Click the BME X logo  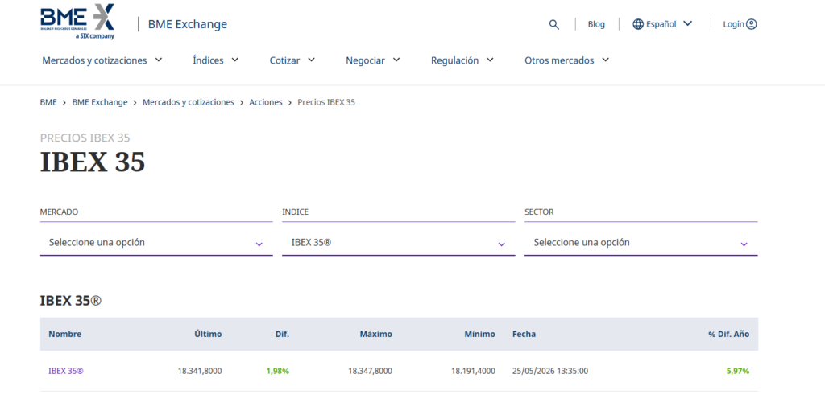77,22
